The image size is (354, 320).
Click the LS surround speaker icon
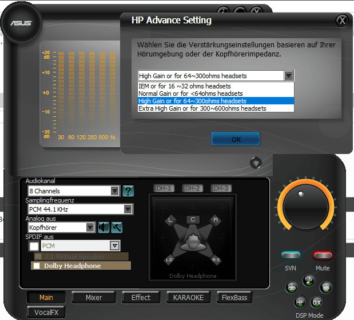(x=169, y=260)
